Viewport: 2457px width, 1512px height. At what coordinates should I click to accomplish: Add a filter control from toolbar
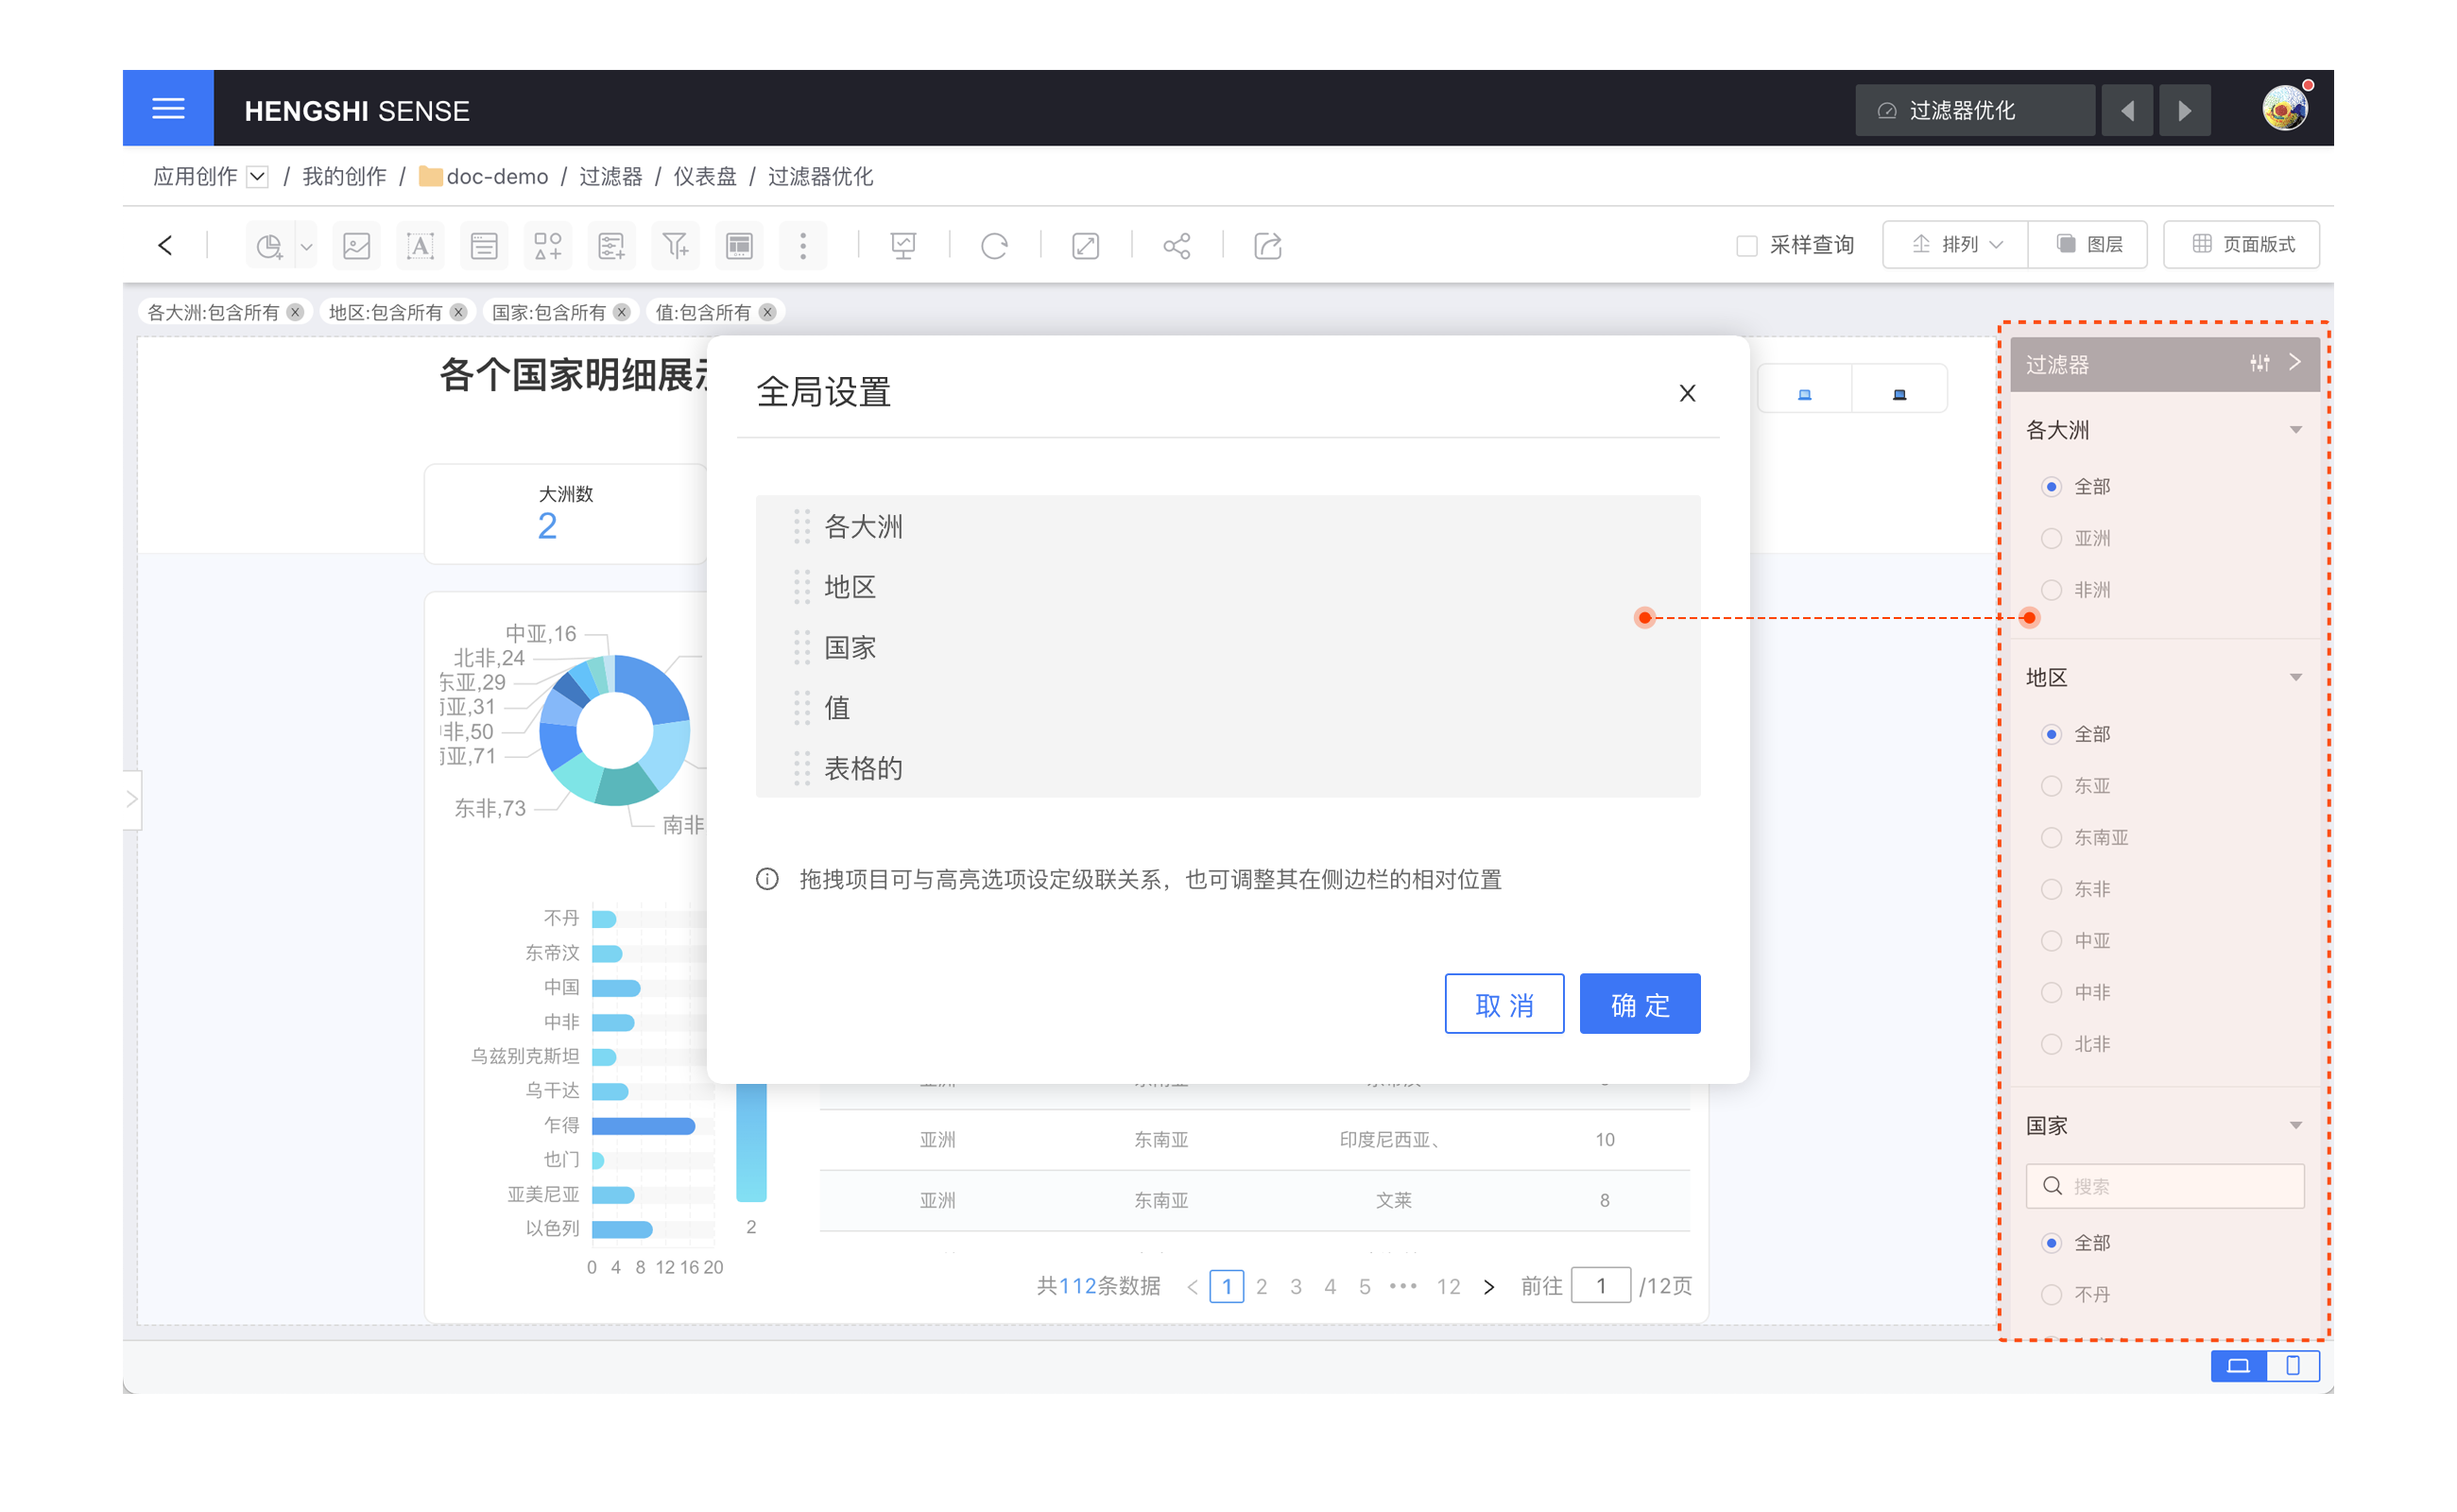click(x=612, y=246)
